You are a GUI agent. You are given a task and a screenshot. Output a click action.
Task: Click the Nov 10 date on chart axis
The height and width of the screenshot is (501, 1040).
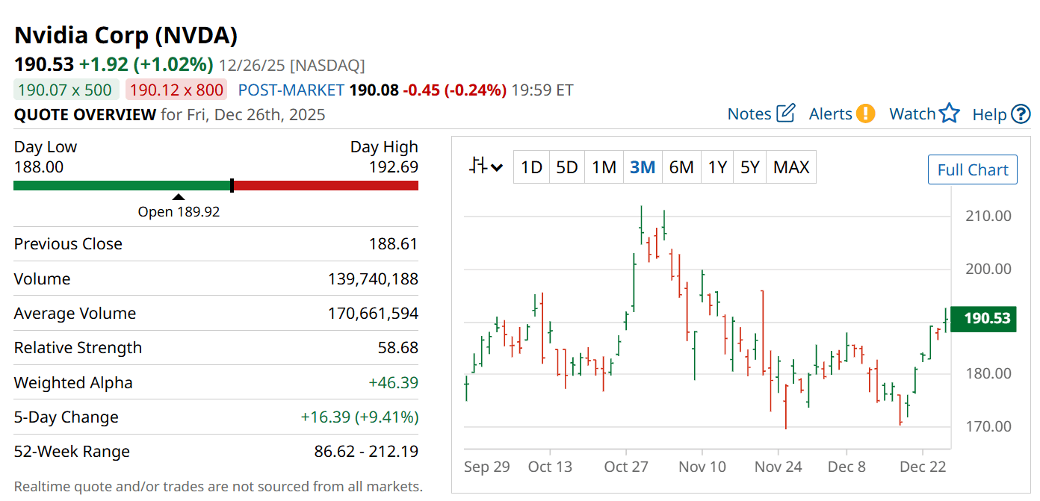(702, 467)
